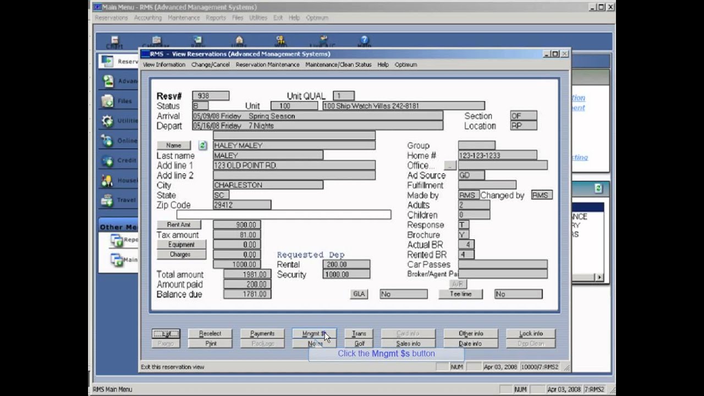The width and height of the screenshot is (704, 396).
Task: Click the Reselect button
Action: click(210, 333)
